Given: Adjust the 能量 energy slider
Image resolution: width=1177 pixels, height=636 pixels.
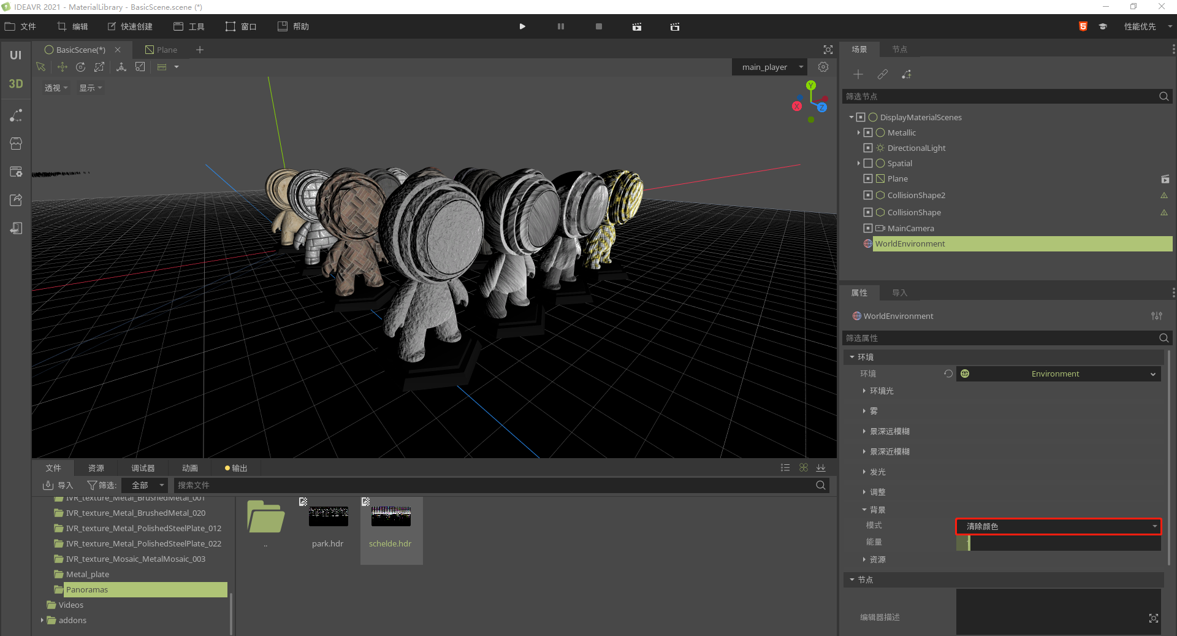Looking at the screenshot, I should click(x=1058, y=542).
